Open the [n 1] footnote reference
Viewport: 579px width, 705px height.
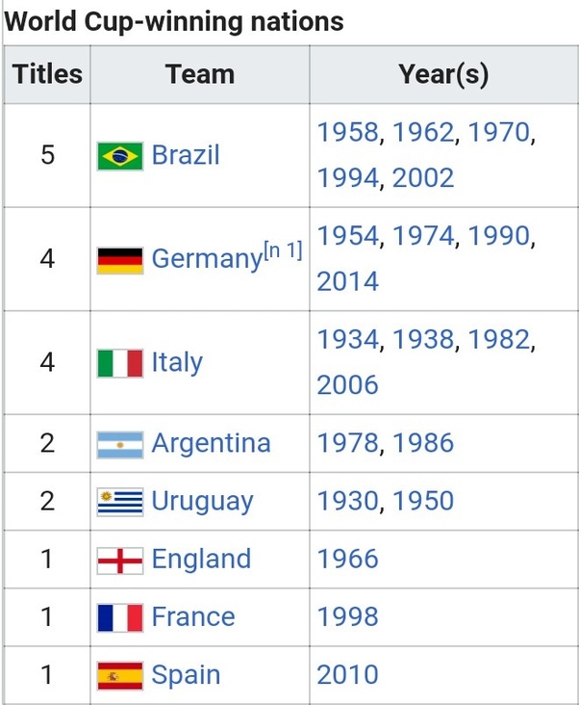click(x=283, y=250)
